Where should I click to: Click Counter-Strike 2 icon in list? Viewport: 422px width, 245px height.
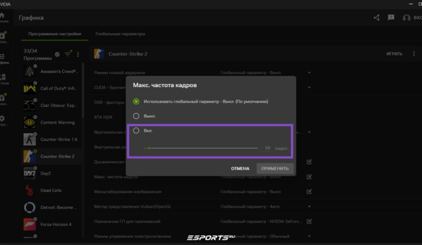[x=29, y=156]
